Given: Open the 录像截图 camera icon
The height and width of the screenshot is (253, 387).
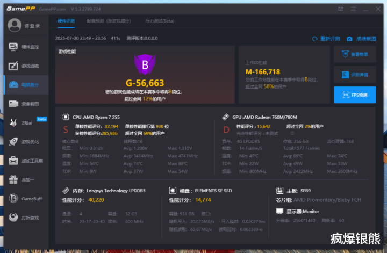Looking at the screenshot, I should pyautogui.click(x=13, y=104).
